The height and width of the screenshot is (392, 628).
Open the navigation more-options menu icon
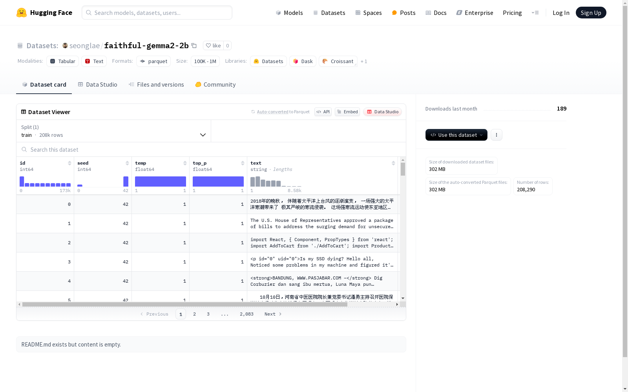(x=535, y=13)
